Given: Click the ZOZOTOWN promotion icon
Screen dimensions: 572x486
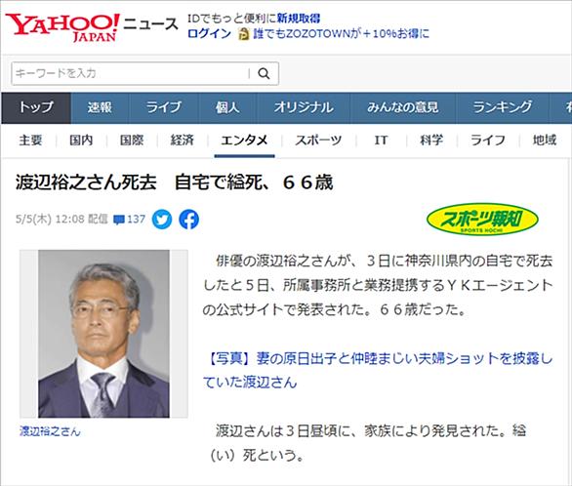Looking at the screenshot, I should point(243,34).
